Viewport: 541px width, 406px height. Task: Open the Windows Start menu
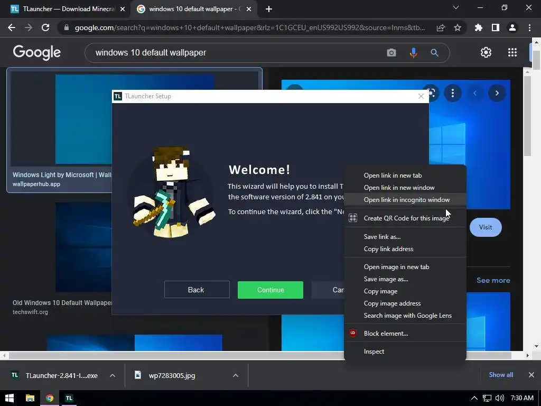click(10, 398)
